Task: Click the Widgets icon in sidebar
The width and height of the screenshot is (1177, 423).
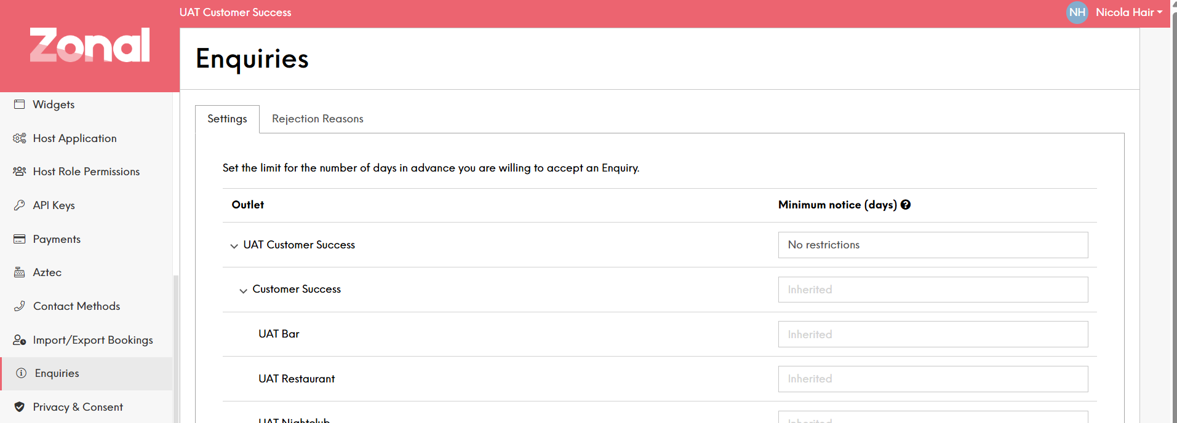Action: pos(20,105)
